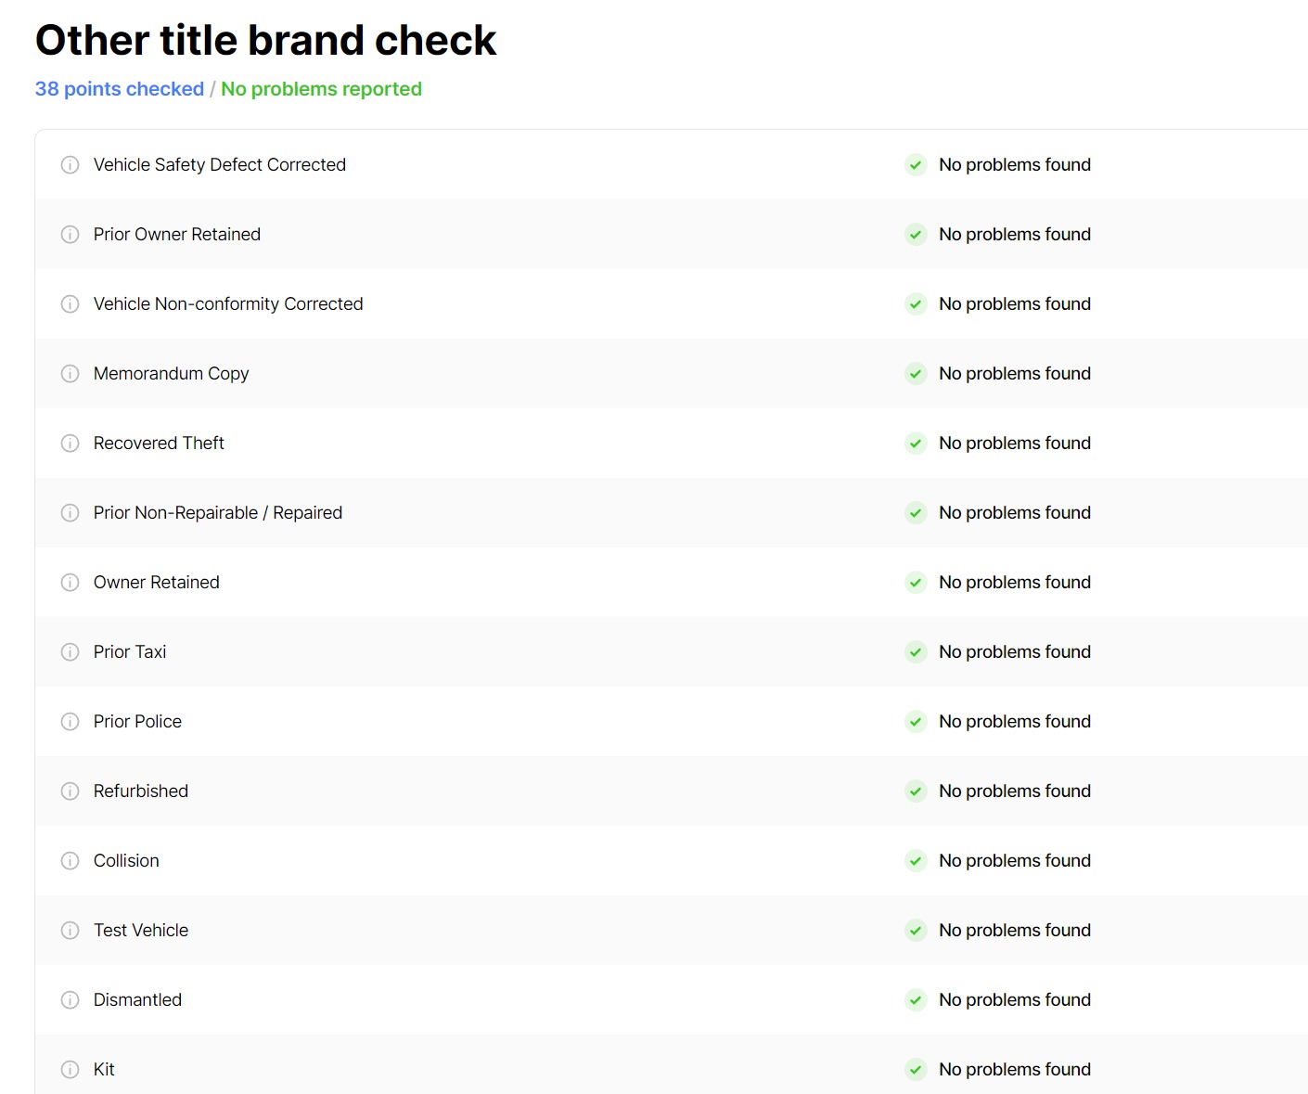Open the Refurbished info icon
This screenshot has height=1094, width=1308.
click(x=70, y=792)
